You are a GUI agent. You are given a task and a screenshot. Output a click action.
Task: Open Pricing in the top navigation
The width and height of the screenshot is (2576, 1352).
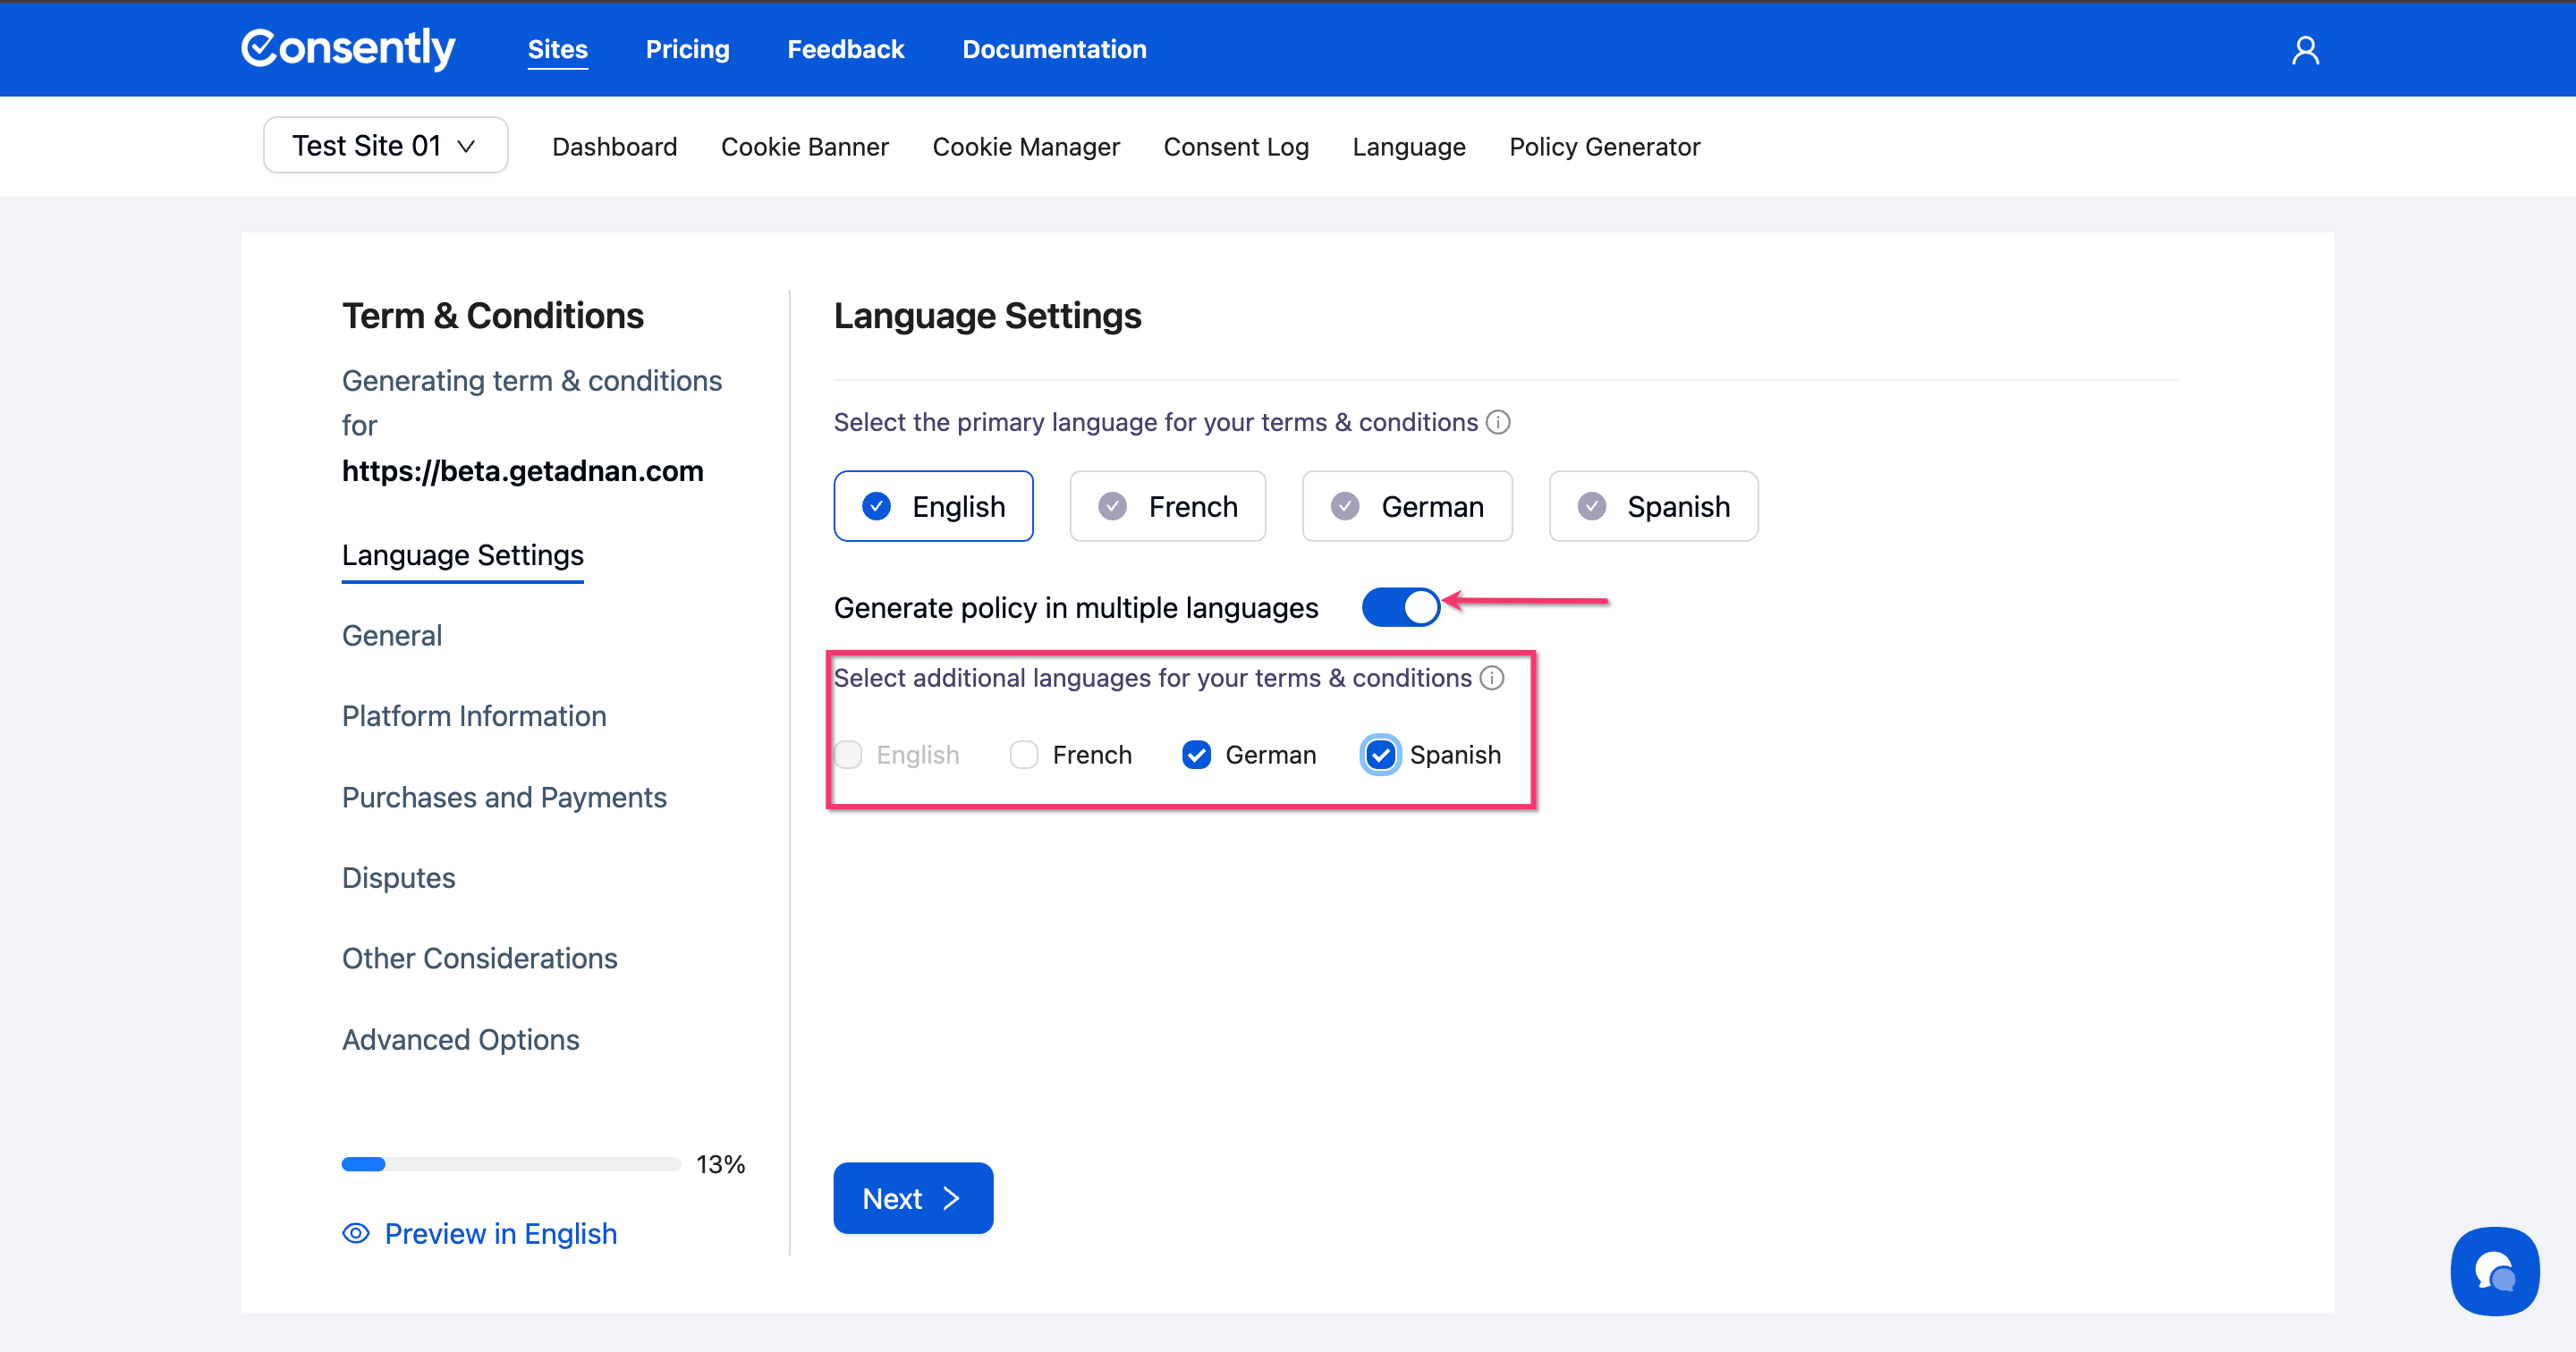[x=687, y=49]
